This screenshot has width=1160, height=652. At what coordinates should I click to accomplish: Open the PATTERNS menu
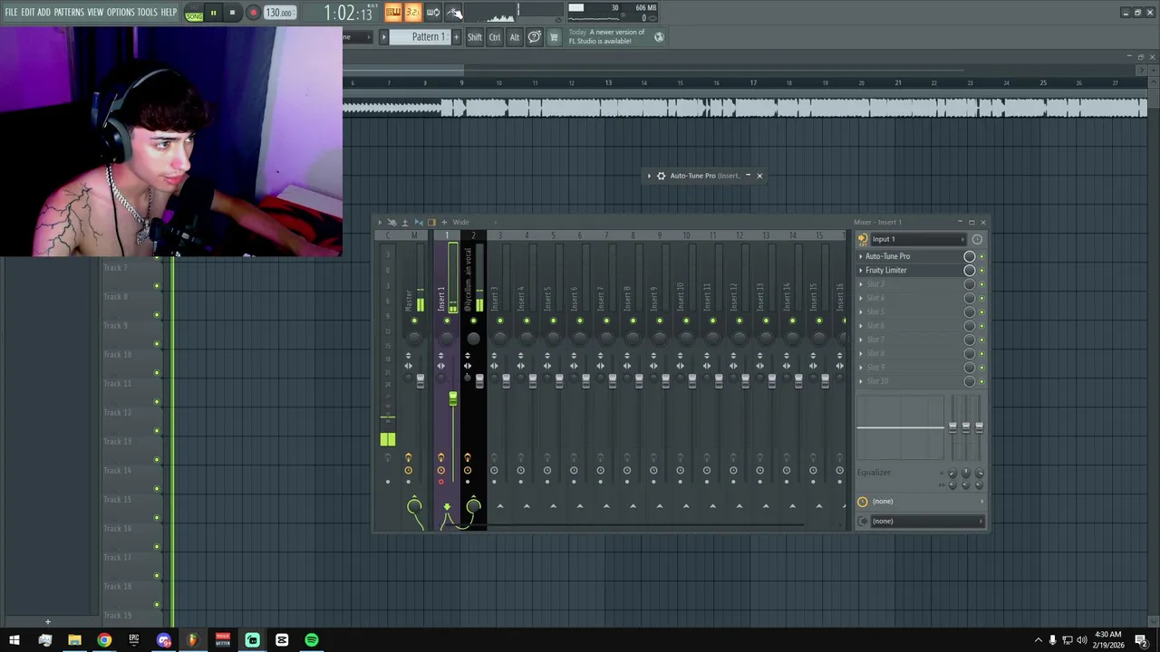69,12
